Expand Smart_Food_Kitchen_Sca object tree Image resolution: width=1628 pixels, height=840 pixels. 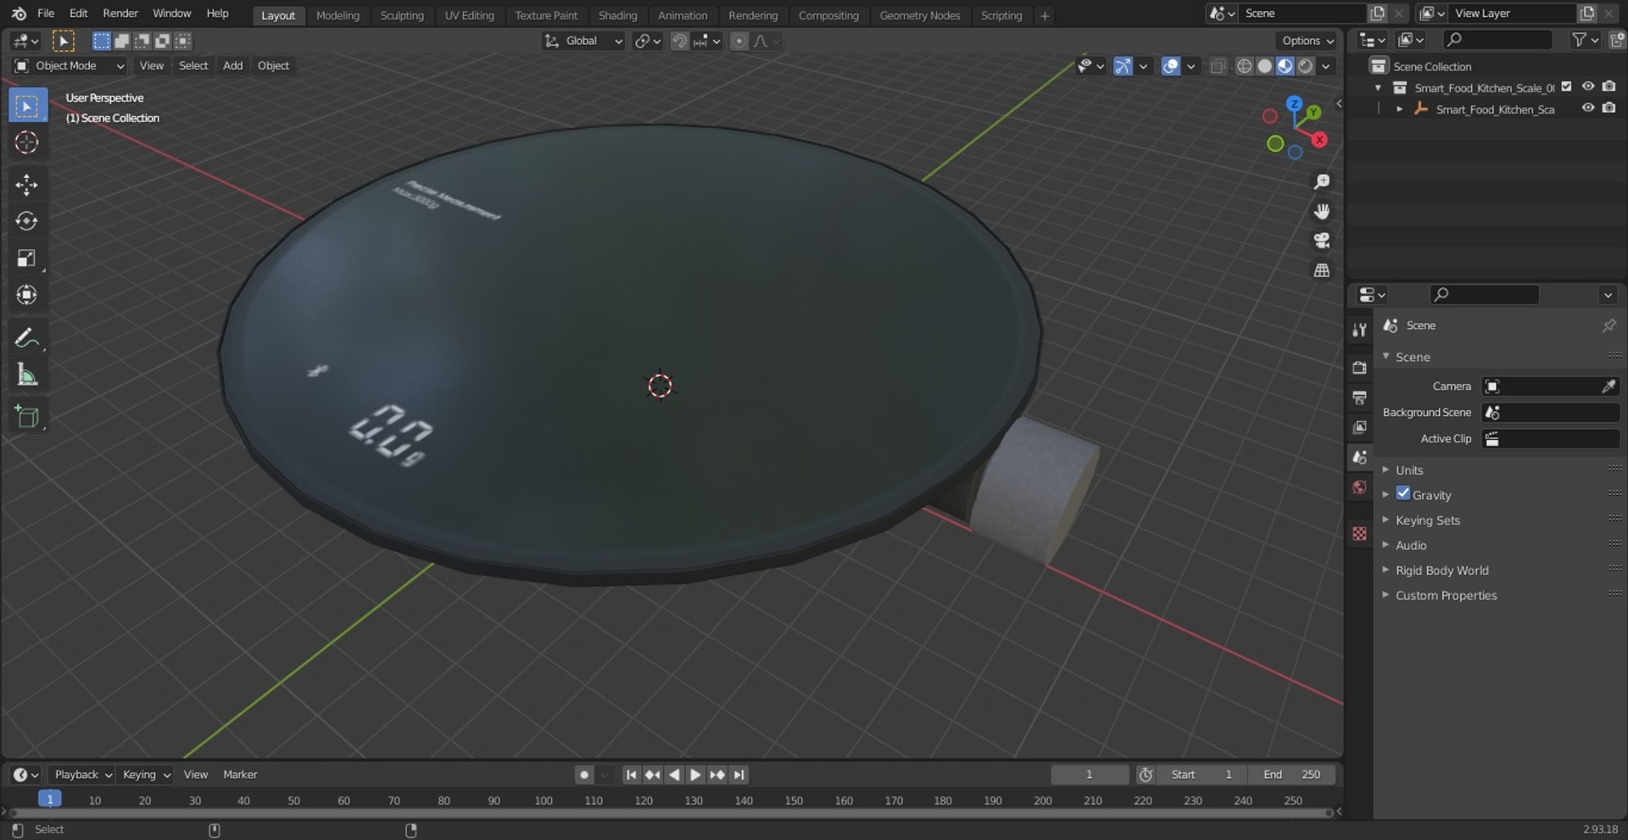pos(1399,109)
